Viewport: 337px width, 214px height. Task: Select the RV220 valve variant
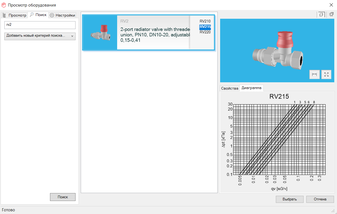pyautogui.click(x=205, y=32)
